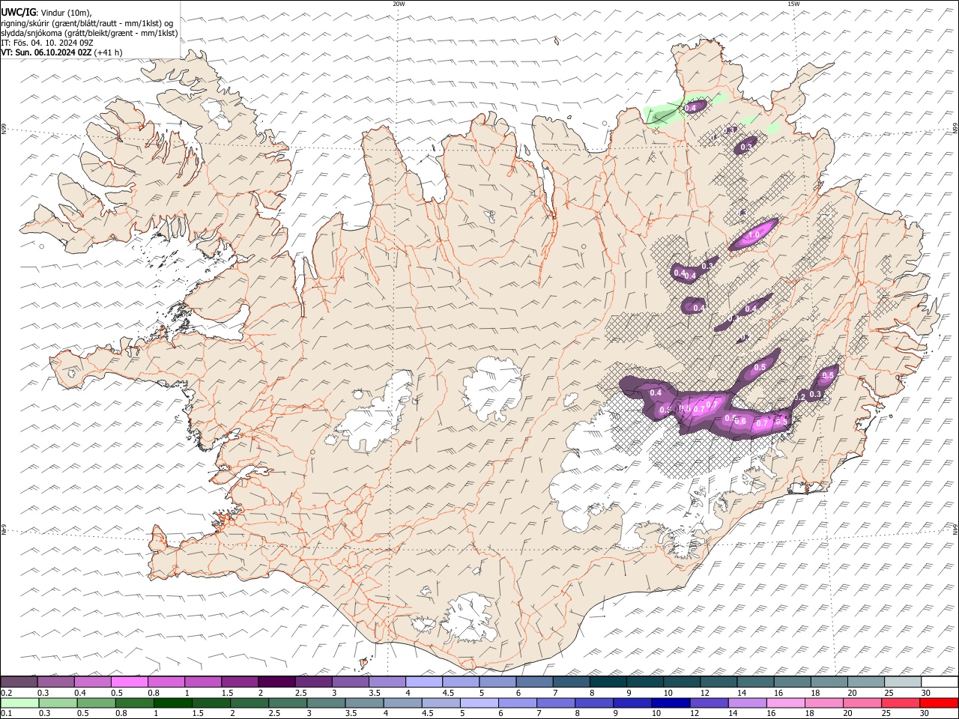Click the 'slydda/snjókoma' legend description line
This screenshot has height=719, width=959.
(x=90, y=33)
